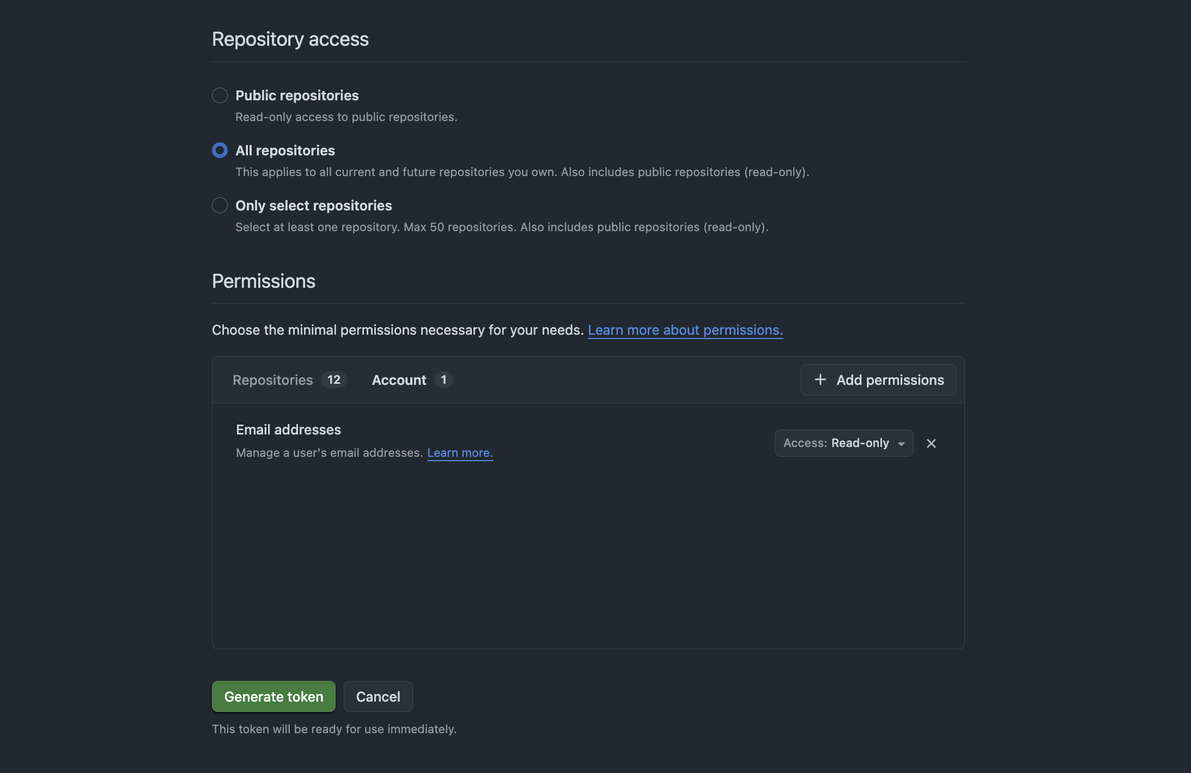Choose the Only select repositories radio option
Viewport: 1191px width, 773px height.
[x=220, y=206]
